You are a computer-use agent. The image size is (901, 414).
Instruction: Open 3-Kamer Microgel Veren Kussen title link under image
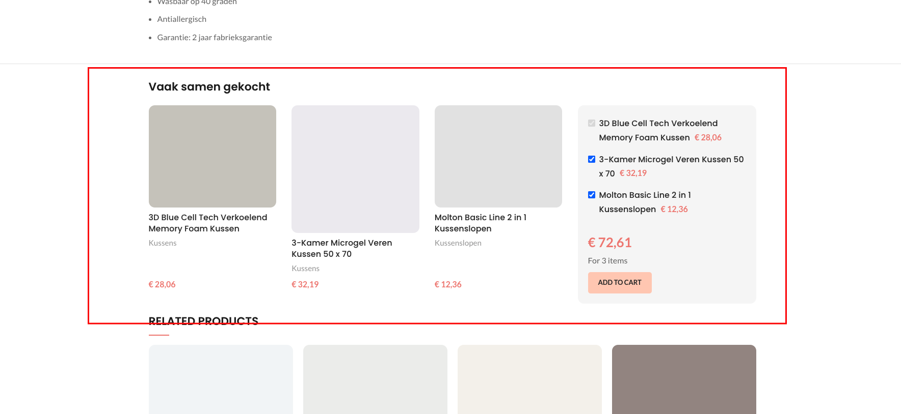point(342,248)
